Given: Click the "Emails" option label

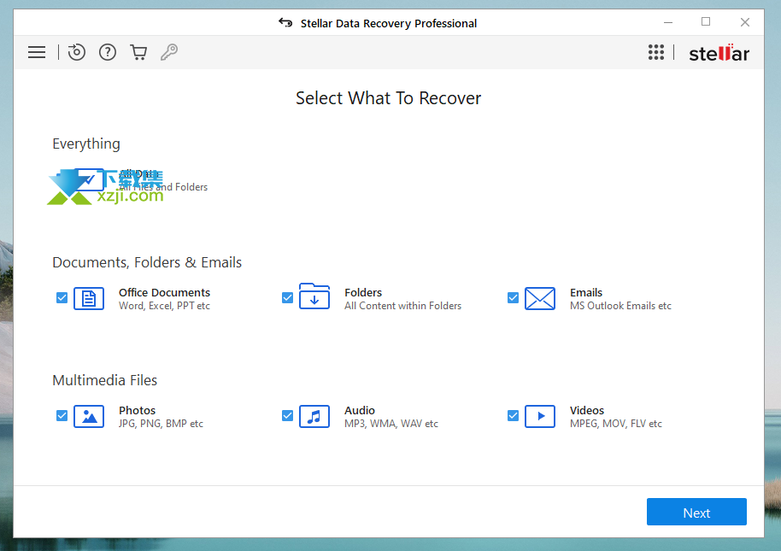Looking at the screenshot, I should click(586, 293).
